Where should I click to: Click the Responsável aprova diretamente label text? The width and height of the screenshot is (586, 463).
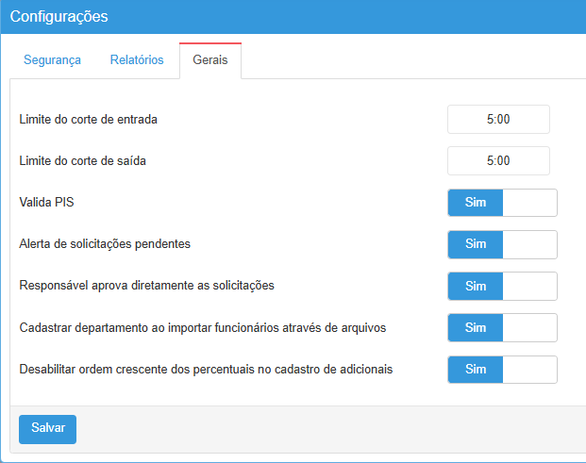pyautogui.click(x=146, y=286)
